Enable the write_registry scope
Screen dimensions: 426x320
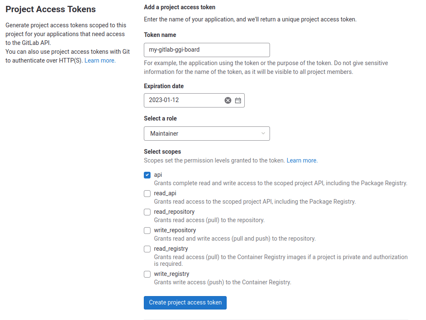147,274
